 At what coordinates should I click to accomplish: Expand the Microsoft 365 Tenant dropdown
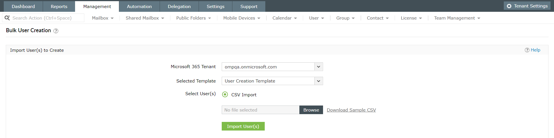(x=318, y=67)
